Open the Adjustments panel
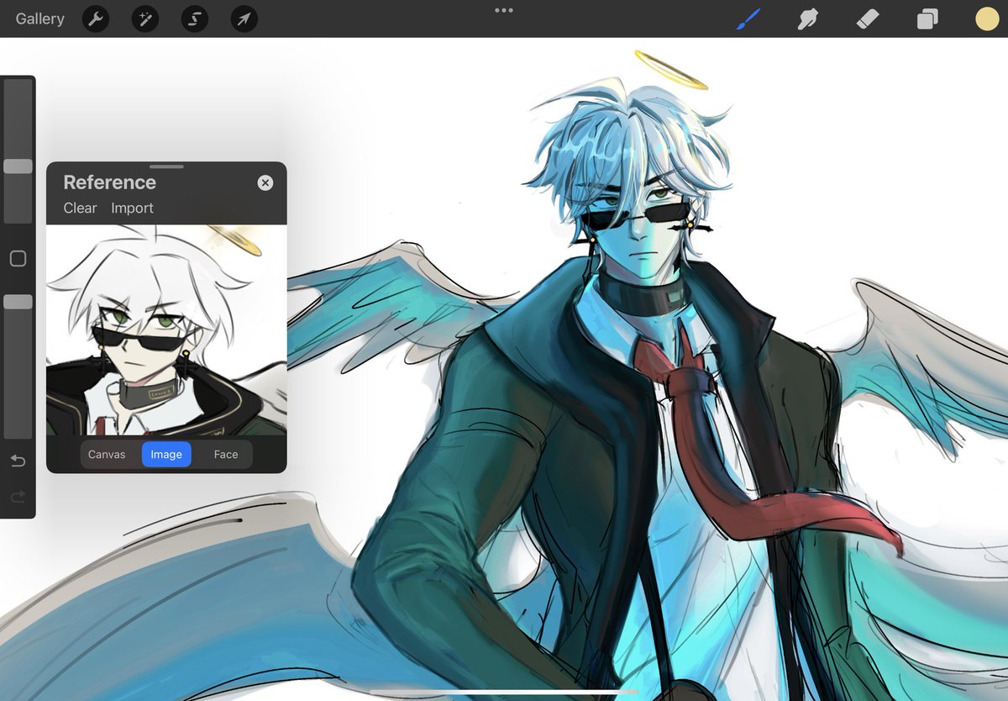 click(144, 18)
